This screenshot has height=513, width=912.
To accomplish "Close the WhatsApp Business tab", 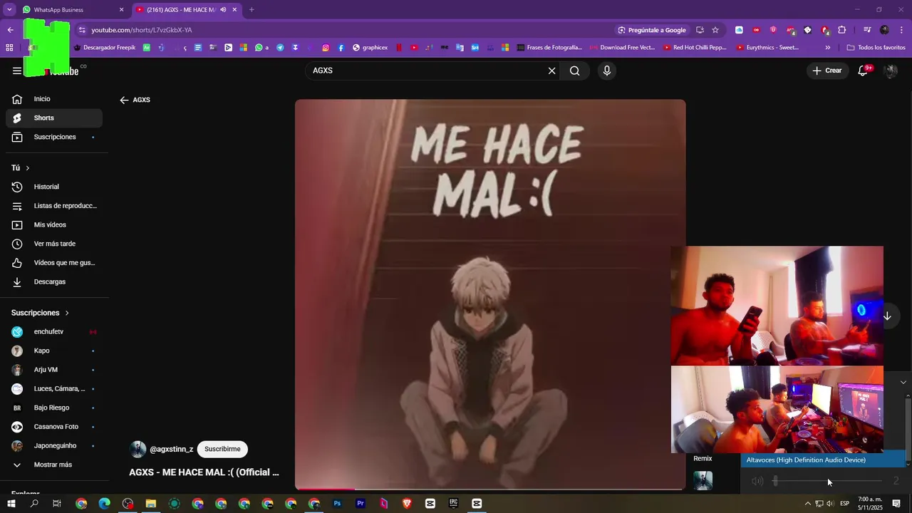I will pos(121,10).
